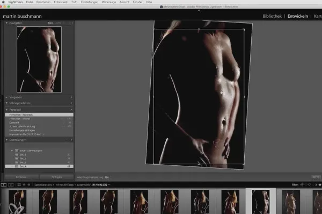Click the Kopieren... button
The image size is (322, 214).
(22, 177)
